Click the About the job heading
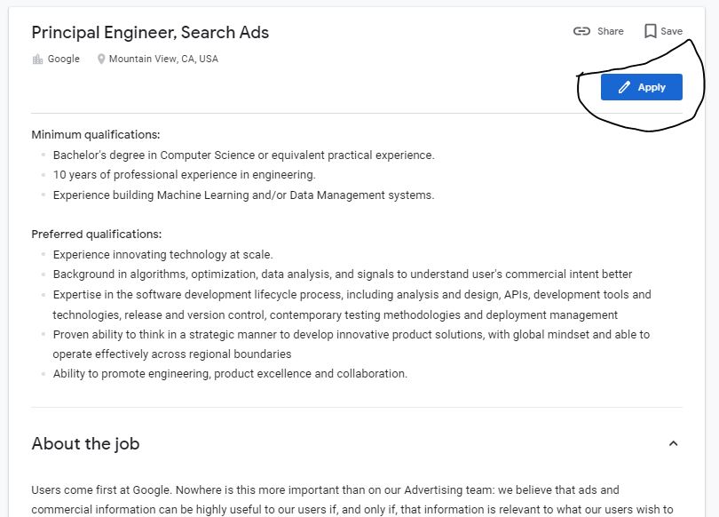Screen dimensions: 719x517 [85, 443]
